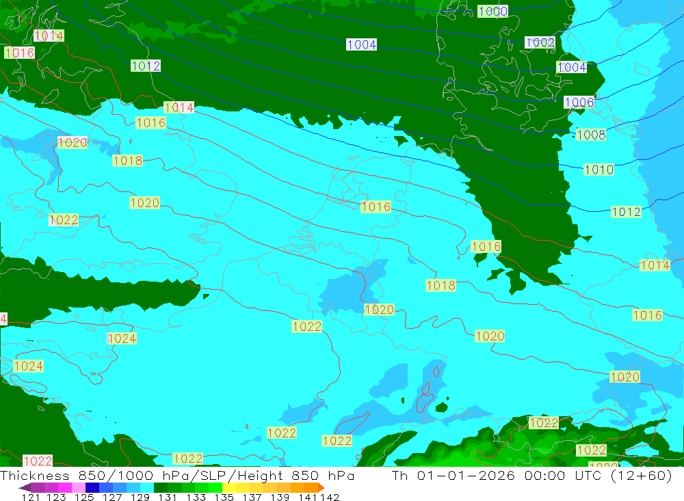Select the cyan swatch in the legend
The image size is (684, 501).
coord(147,487)
